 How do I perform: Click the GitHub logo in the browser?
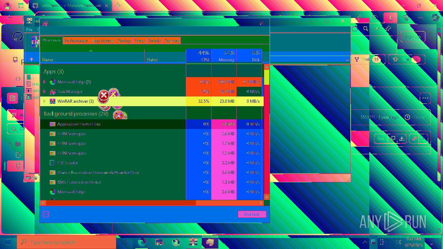coord(18,37)
